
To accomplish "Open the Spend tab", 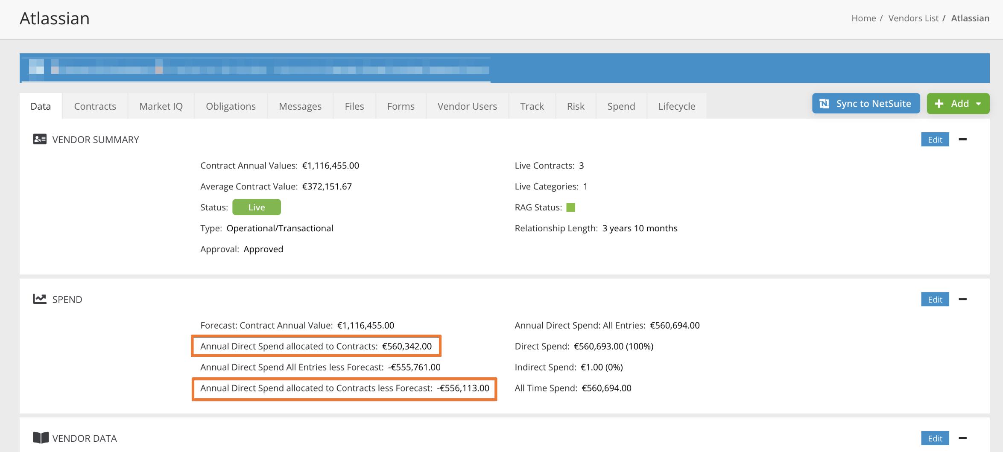I will pos(621,106).
